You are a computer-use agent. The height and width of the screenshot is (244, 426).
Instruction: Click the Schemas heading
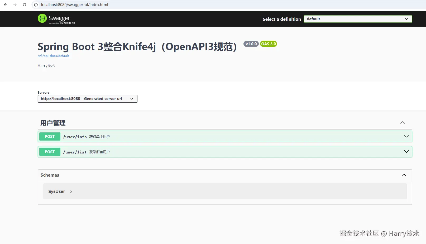pos(50,175)
